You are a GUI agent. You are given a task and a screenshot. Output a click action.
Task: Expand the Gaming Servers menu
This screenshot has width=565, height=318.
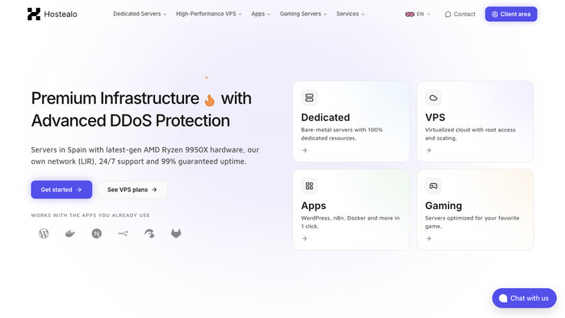(x=303, y=14)
